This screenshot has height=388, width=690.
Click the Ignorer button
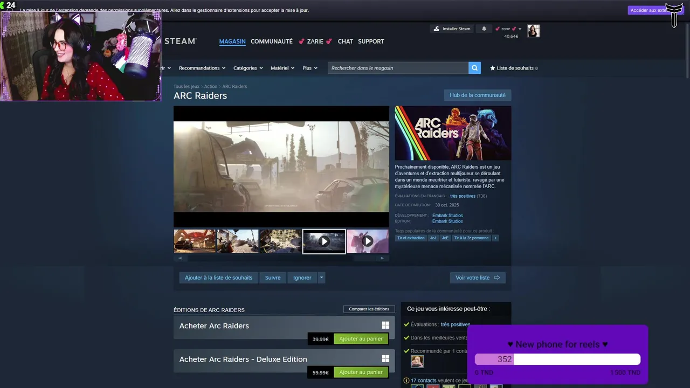coord(302,278)
